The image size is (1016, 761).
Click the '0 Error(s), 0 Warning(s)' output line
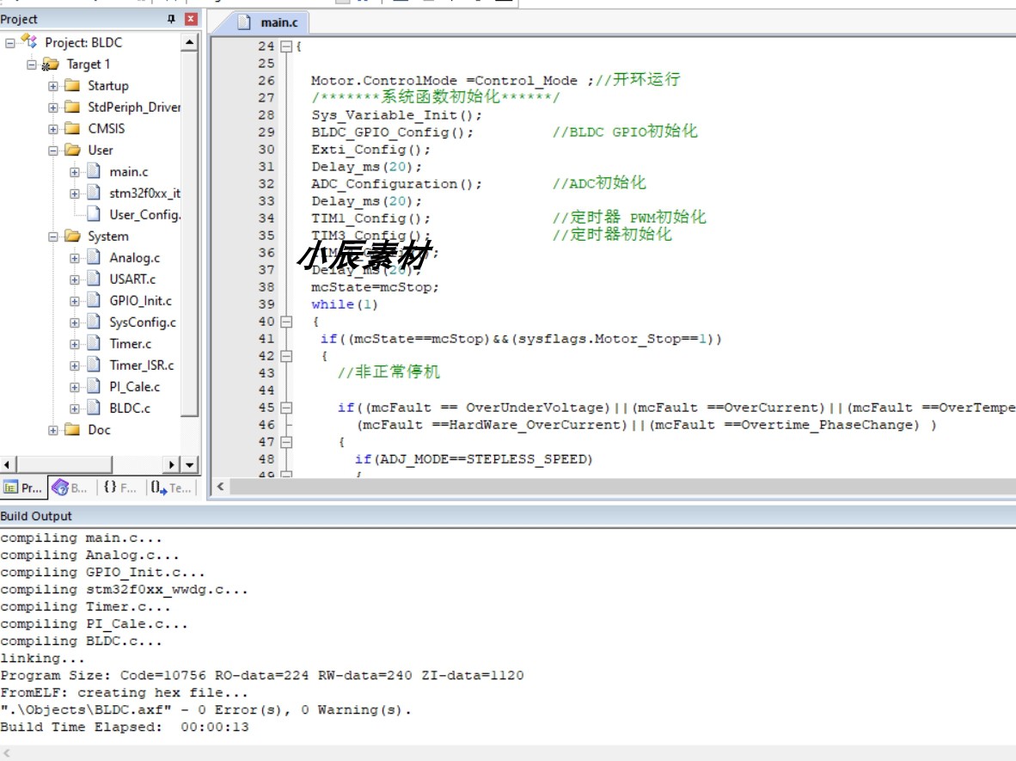205,709
